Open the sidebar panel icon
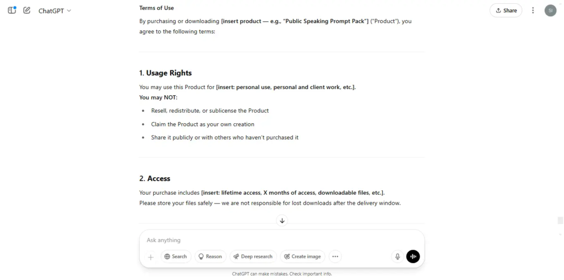Screen dimensions: 564x280 click(x=12, y=10)
